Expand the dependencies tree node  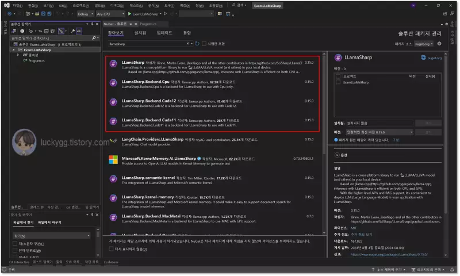tap(18, 55)
